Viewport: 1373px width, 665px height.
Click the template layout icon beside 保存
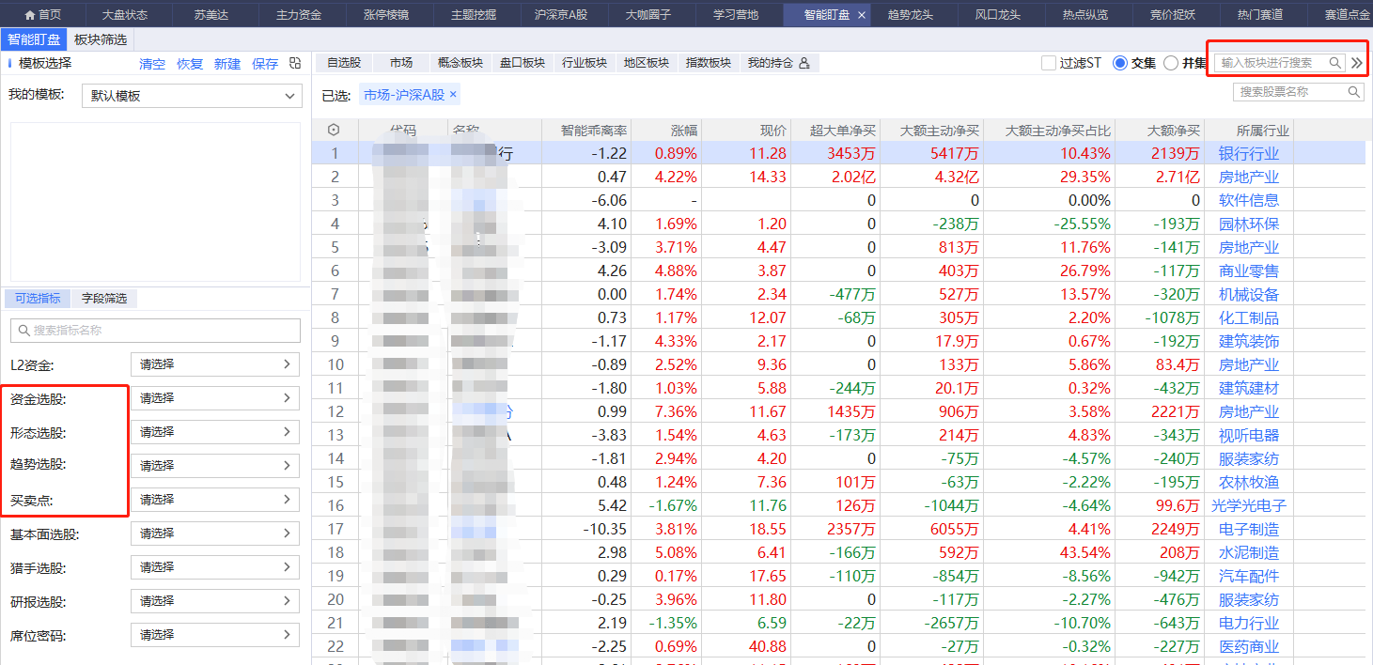[295, 64]
